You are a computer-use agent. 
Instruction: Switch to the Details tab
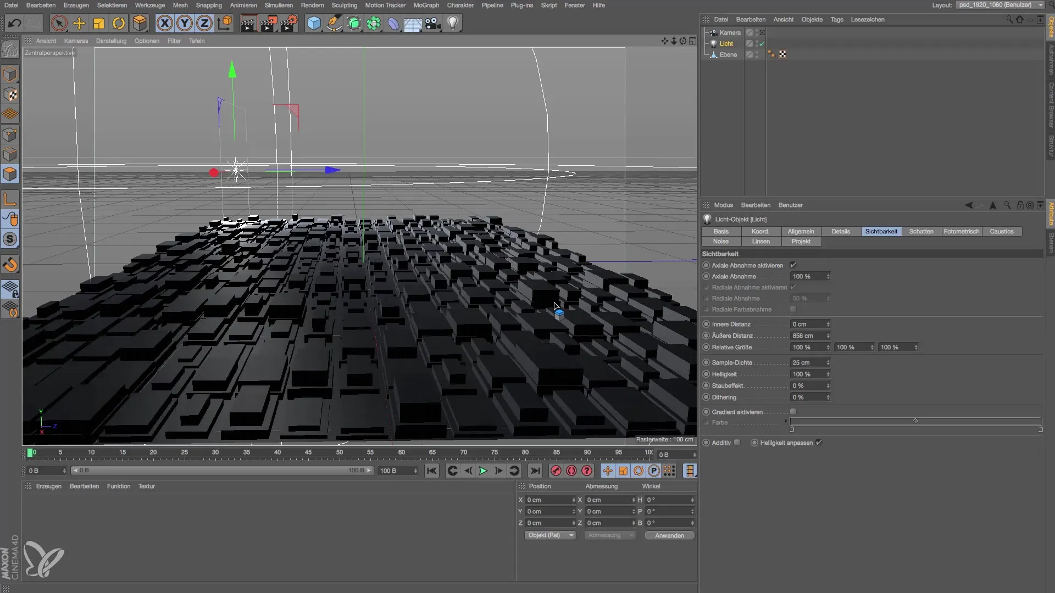(x=841, y=231)
